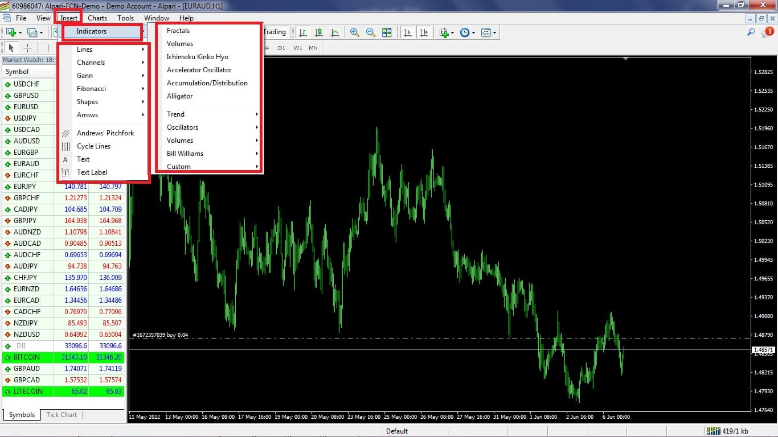Switch chart to bar chart icon

tap(303, 32)
